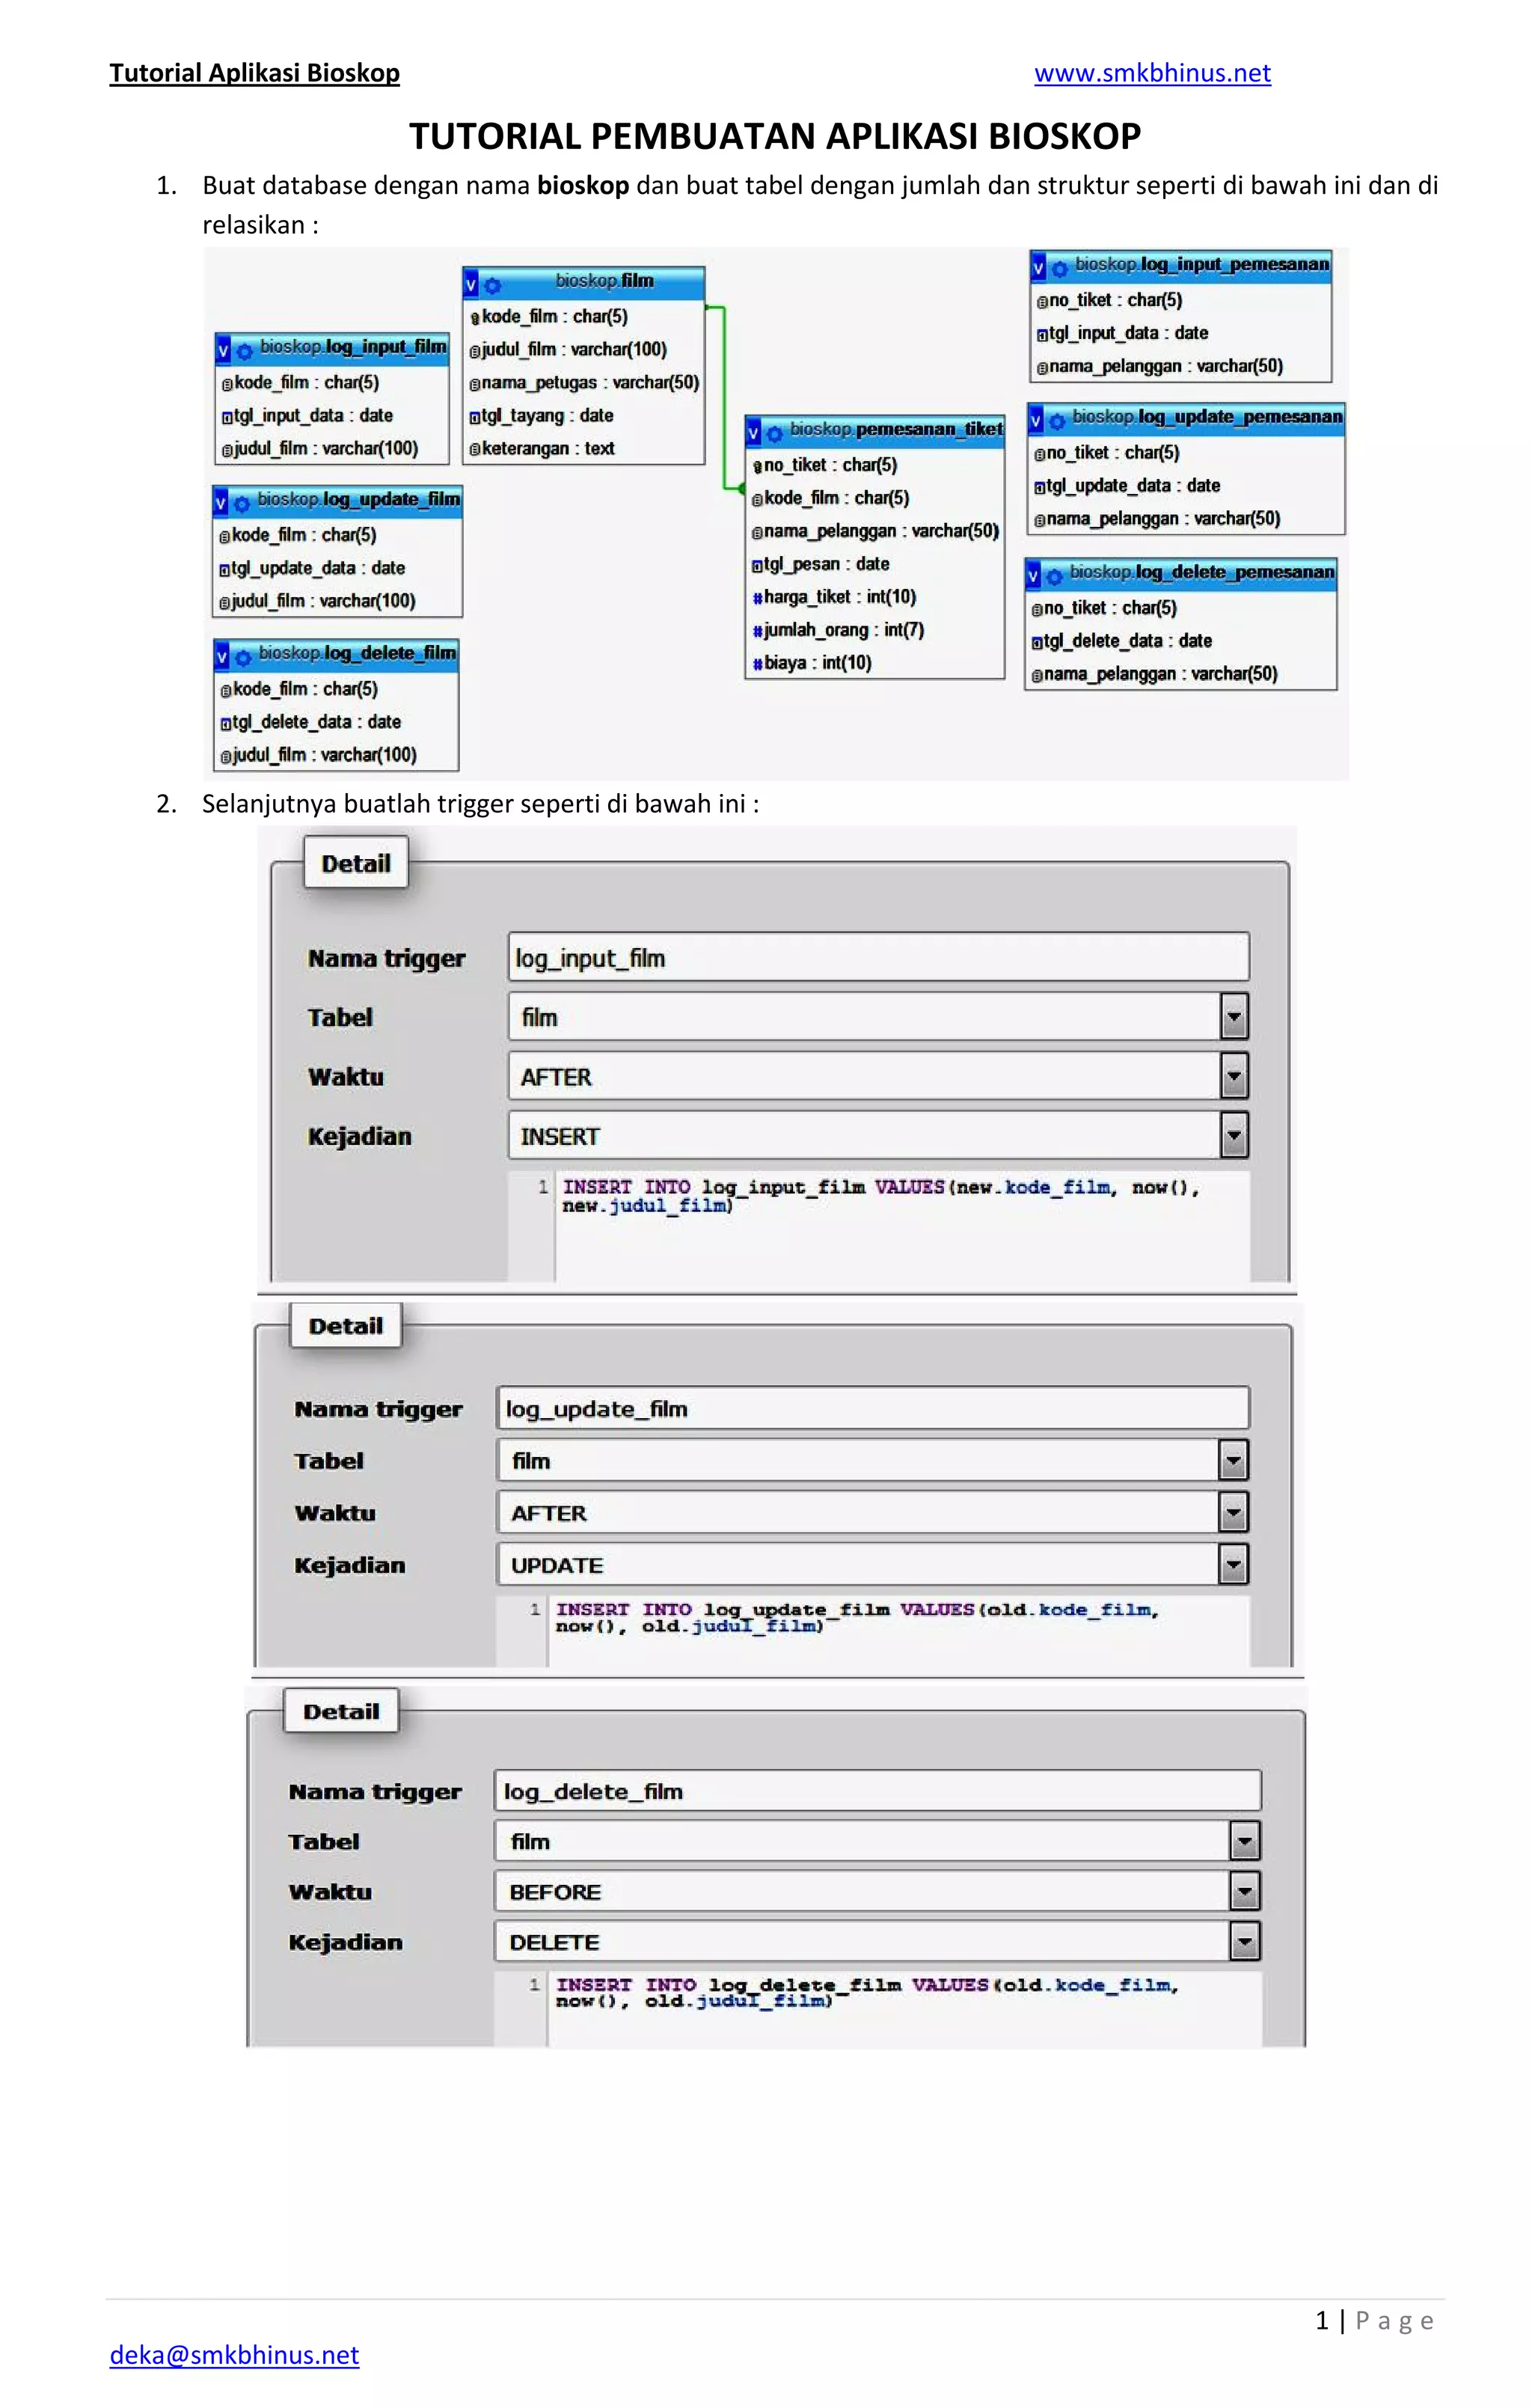Open the Kejadian dropdown showing UPDATE
1532x2408 pixels.
point(1233,1564)
